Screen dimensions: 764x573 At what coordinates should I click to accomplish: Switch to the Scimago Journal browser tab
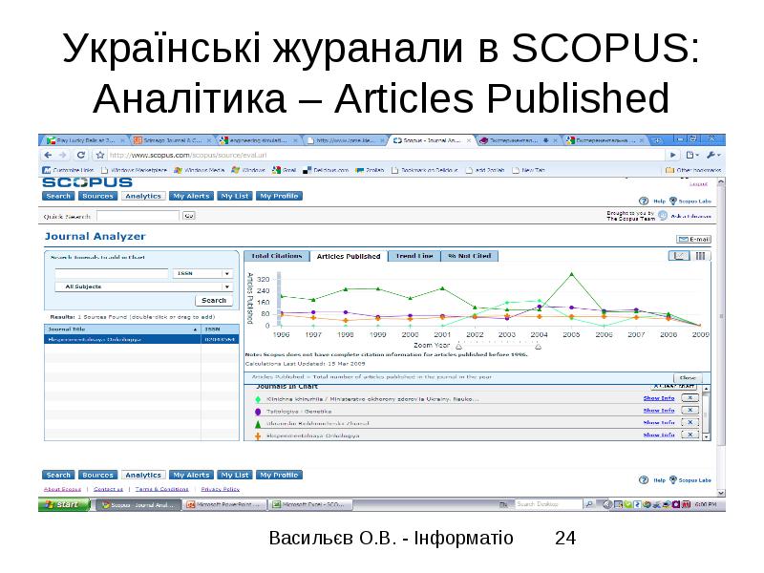171,140
